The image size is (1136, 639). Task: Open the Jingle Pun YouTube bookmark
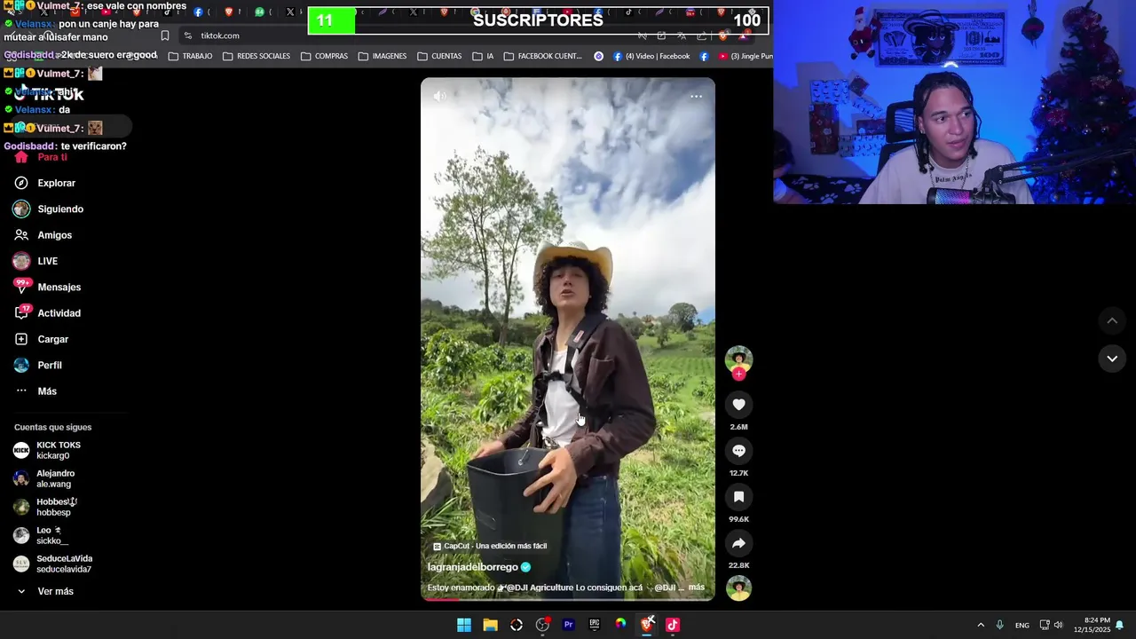[745, 56]
